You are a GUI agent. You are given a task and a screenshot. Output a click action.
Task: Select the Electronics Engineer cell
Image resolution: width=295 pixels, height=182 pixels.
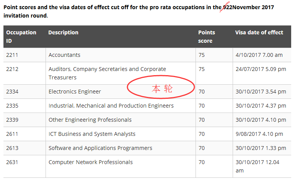pos(75,92)
